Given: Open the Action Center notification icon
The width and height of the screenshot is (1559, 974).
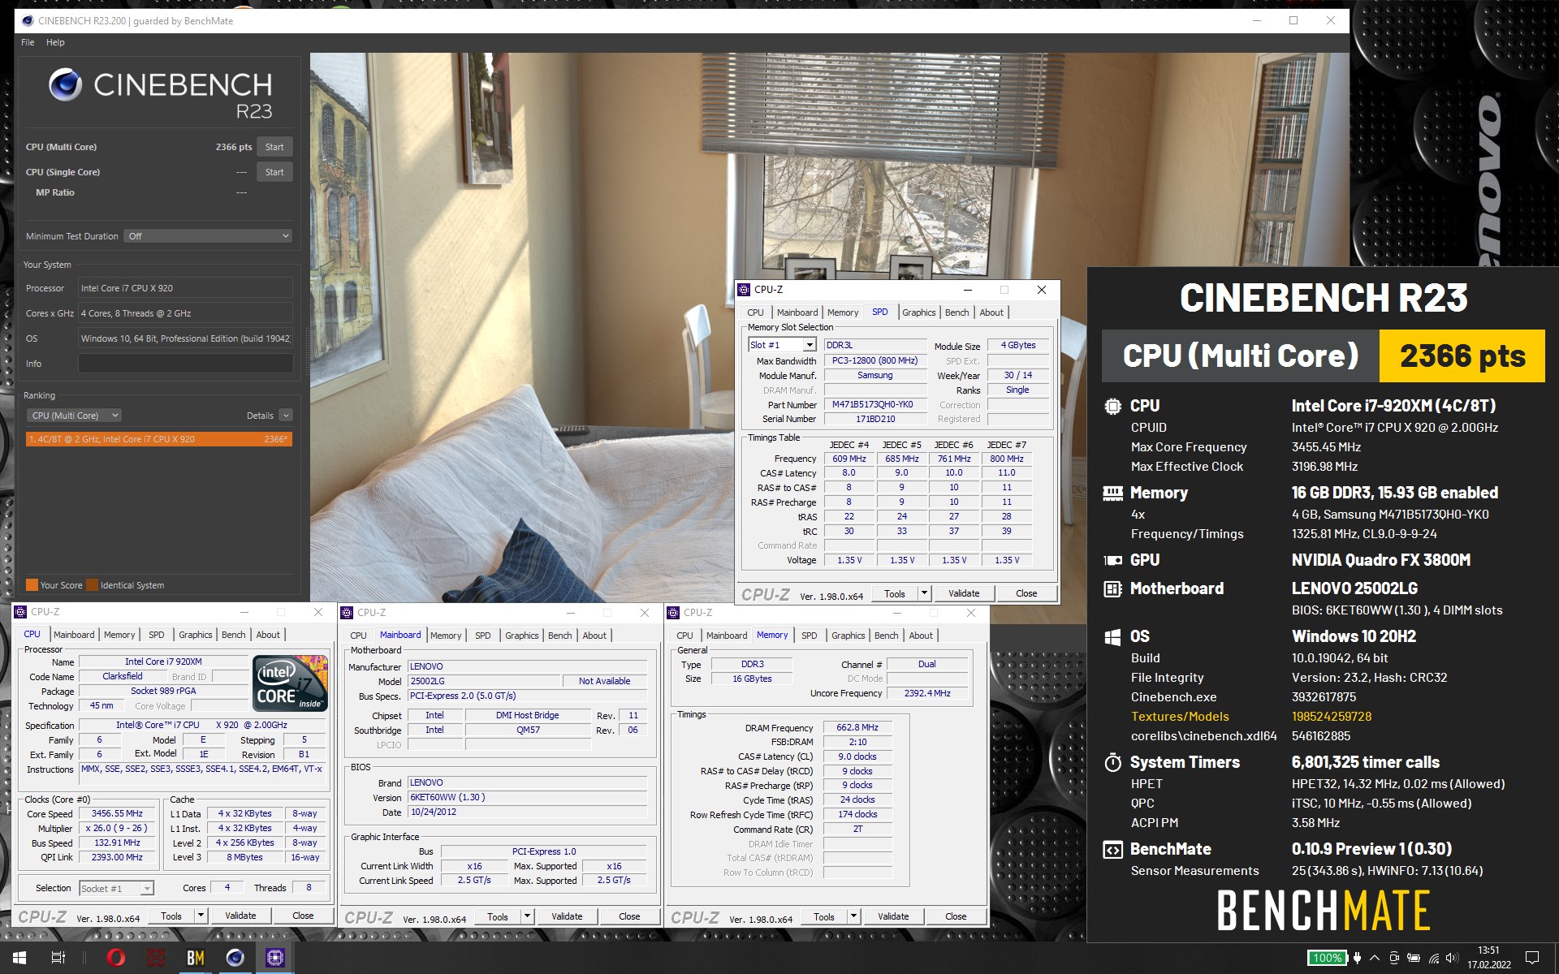Looking at the screenshot, I should pos(1532,958).
